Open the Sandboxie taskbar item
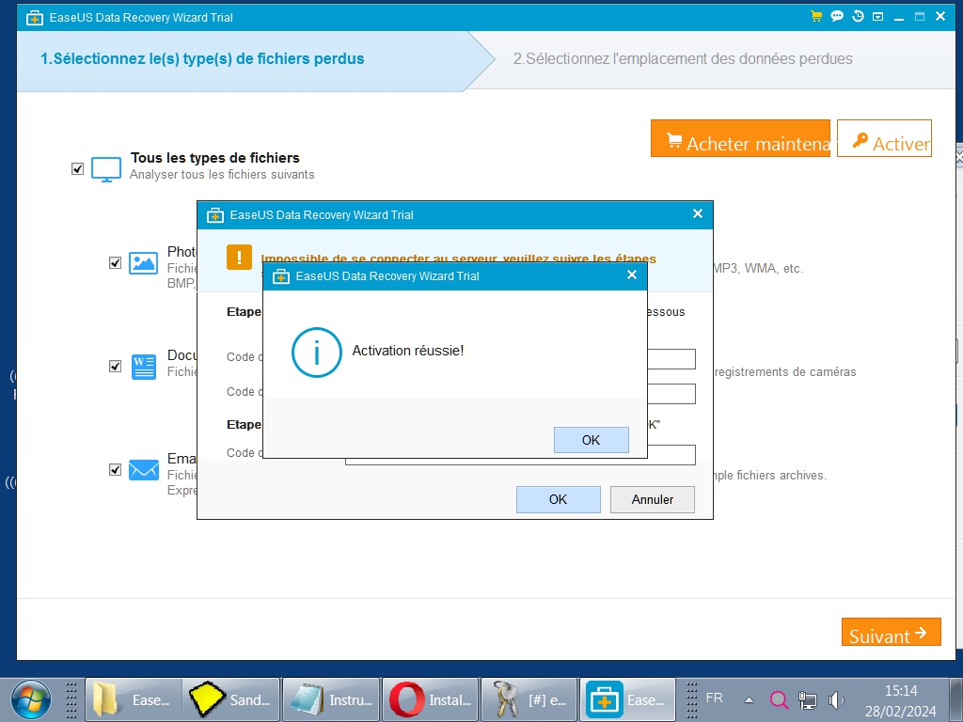 (231, 699)
